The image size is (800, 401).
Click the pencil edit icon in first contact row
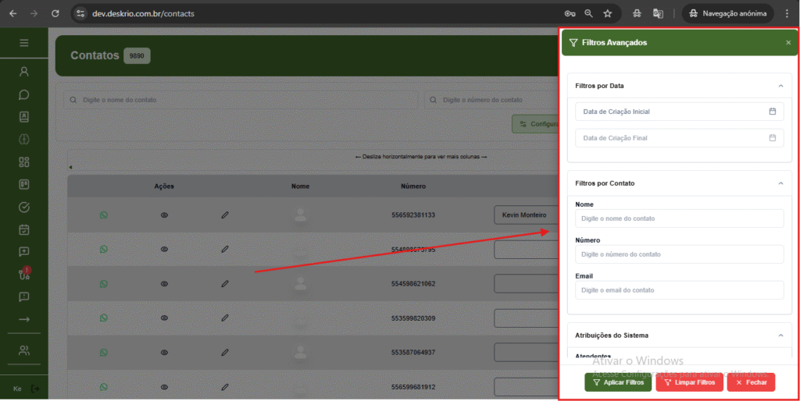coord(225,215)
